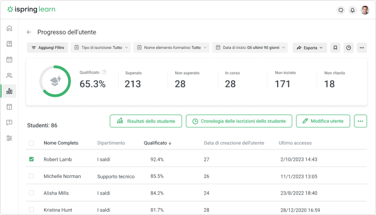Image resolution: width=376 pixels, height=215 pixels.
Task: Click the Non iniziato 171 statistic
Action: pos(285,80)
